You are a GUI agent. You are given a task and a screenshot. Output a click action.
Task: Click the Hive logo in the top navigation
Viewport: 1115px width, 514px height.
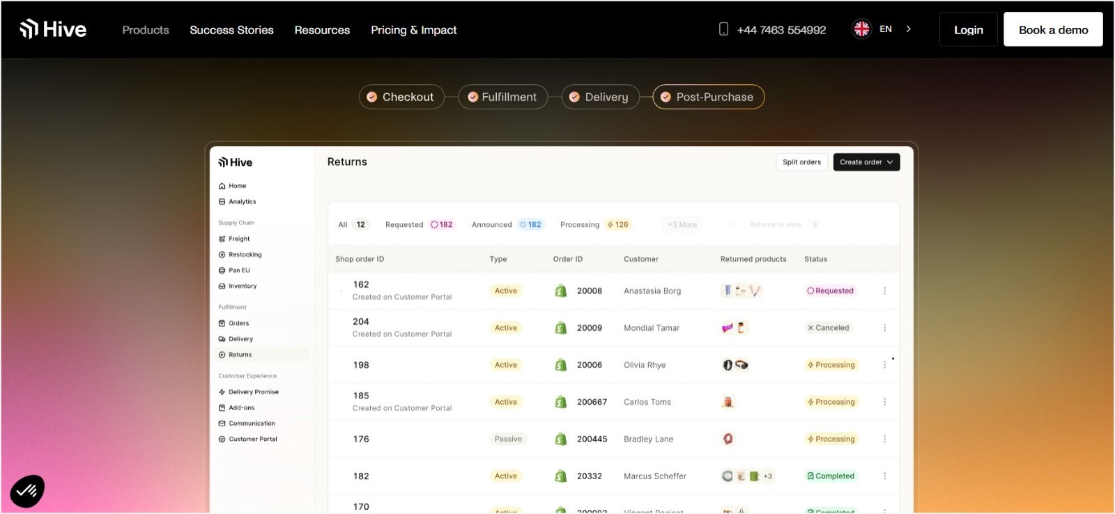53,29
